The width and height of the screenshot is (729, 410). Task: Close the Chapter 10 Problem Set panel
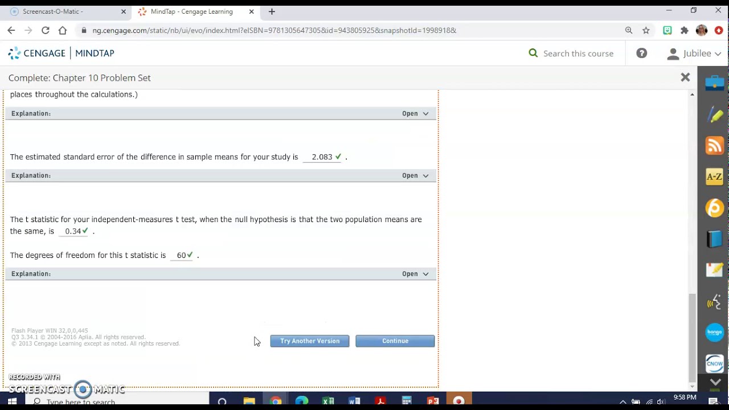[x=685, y=77]
